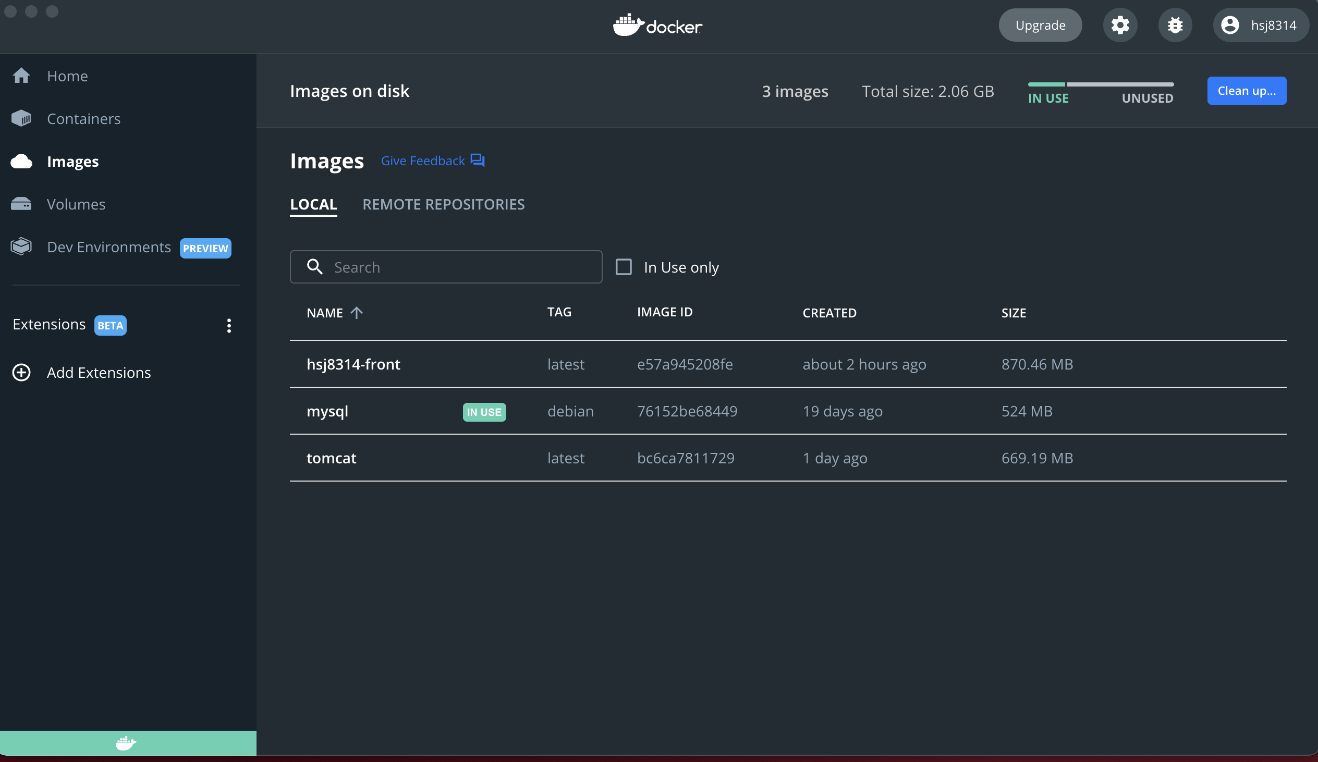Toggle the NAME column sort arrow

click(357, 313)
